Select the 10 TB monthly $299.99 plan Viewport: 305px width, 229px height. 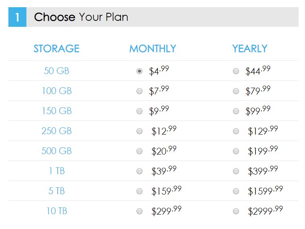pyautogui.click(x=139, y=211)
